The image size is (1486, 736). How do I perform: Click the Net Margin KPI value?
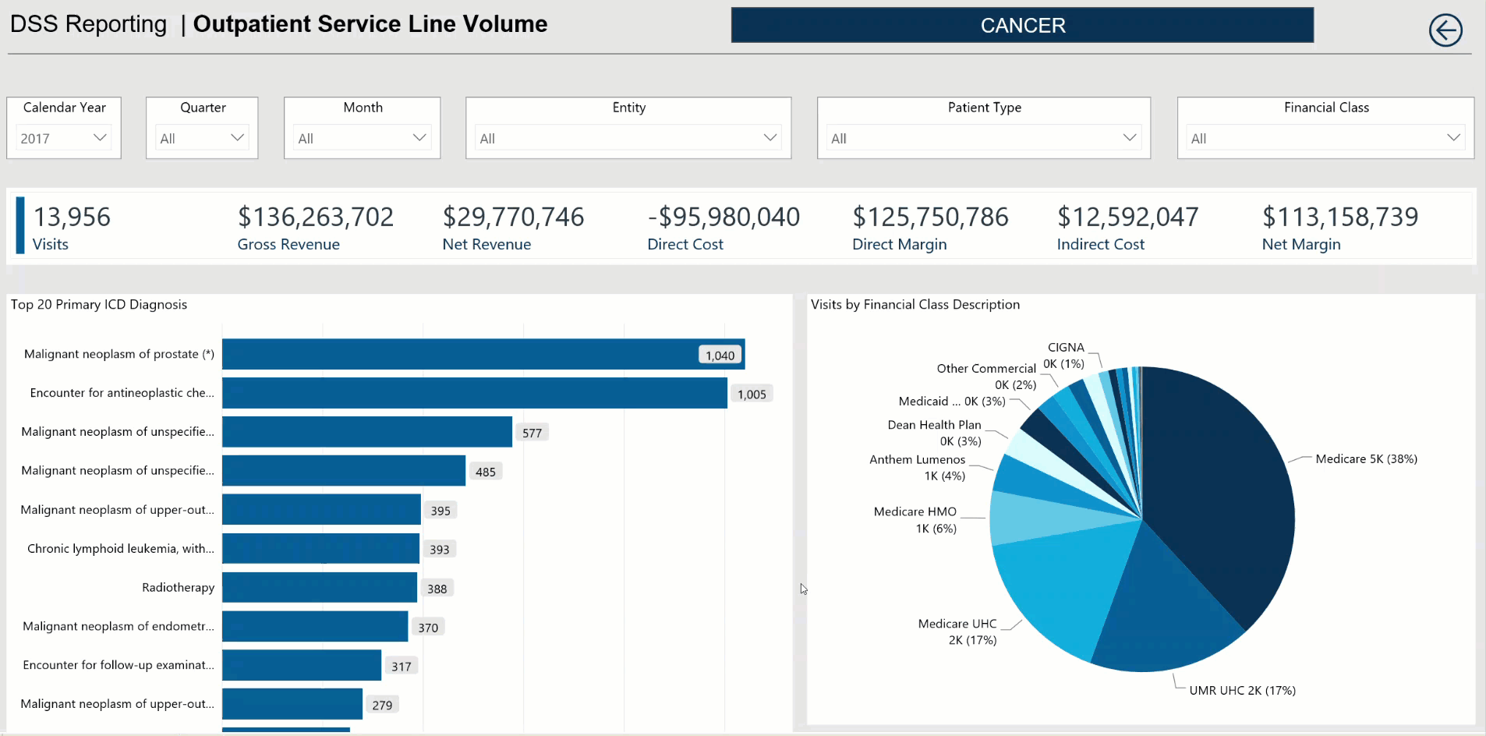pos(1340,217)
